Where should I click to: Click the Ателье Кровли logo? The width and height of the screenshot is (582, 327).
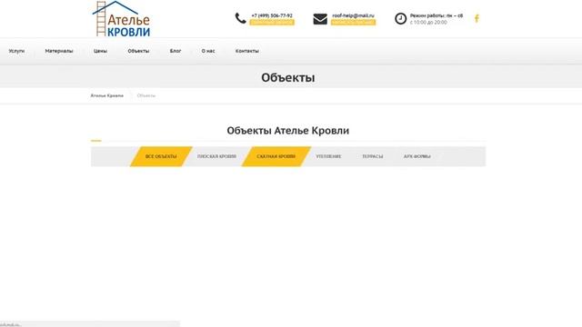coord(121,18)
